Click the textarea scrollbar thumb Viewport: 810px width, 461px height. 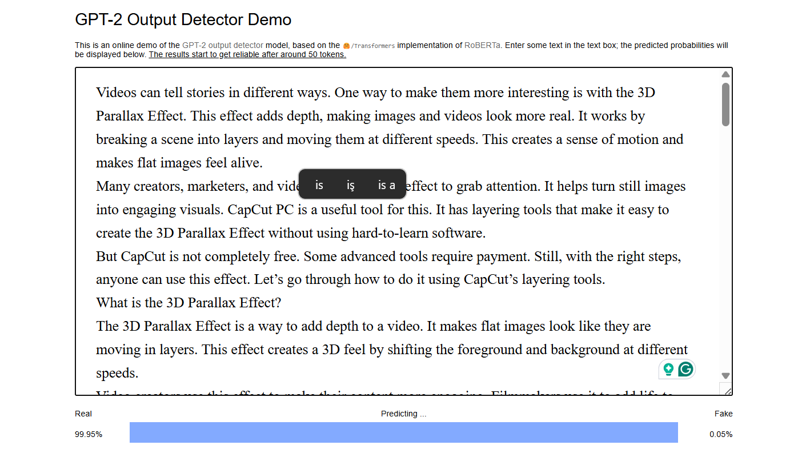point(725,105)
